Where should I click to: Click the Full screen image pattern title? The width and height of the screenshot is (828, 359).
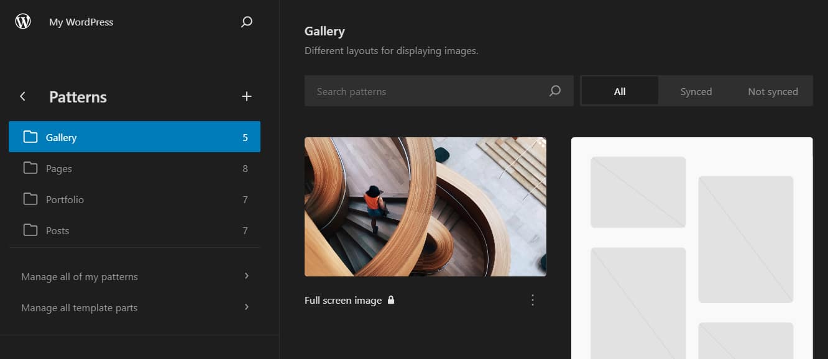[342, 299]
